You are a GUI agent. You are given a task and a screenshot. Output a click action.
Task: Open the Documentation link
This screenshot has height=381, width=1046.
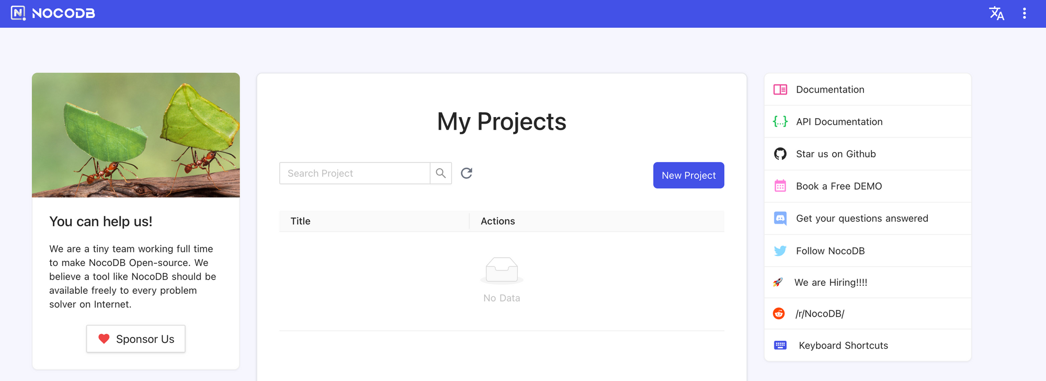pos(830,89)
